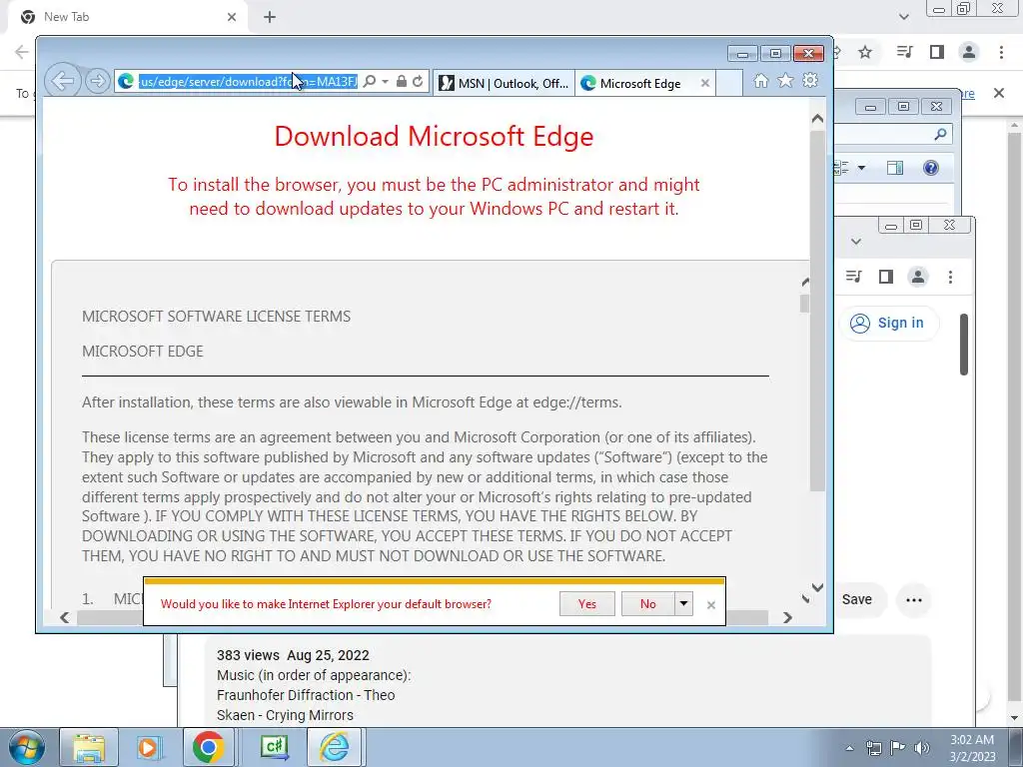Viewport: 1023px width, 767px height.
Task: Open Windows Explorer from taskbar
Action: (89, 747)
